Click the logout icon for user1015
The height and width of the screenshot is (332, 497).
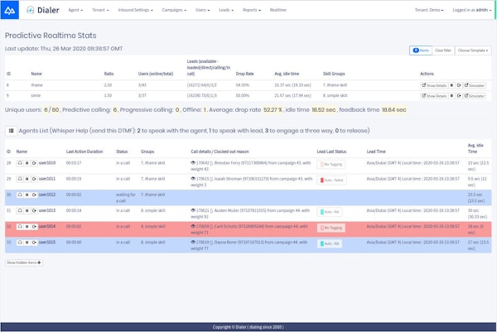34,242
